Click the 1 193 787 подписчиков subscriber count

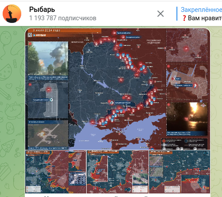tap(63, 18)
